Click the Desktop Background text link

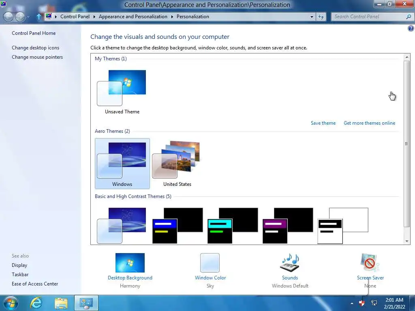click(x=130, y=278)
